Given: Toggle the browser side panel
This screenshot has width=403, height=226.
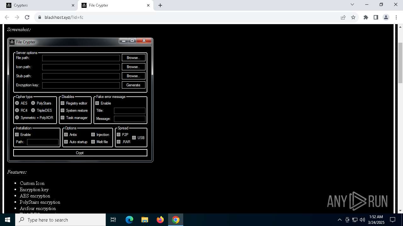Looking at the screenshot, I should pos(376,17).
